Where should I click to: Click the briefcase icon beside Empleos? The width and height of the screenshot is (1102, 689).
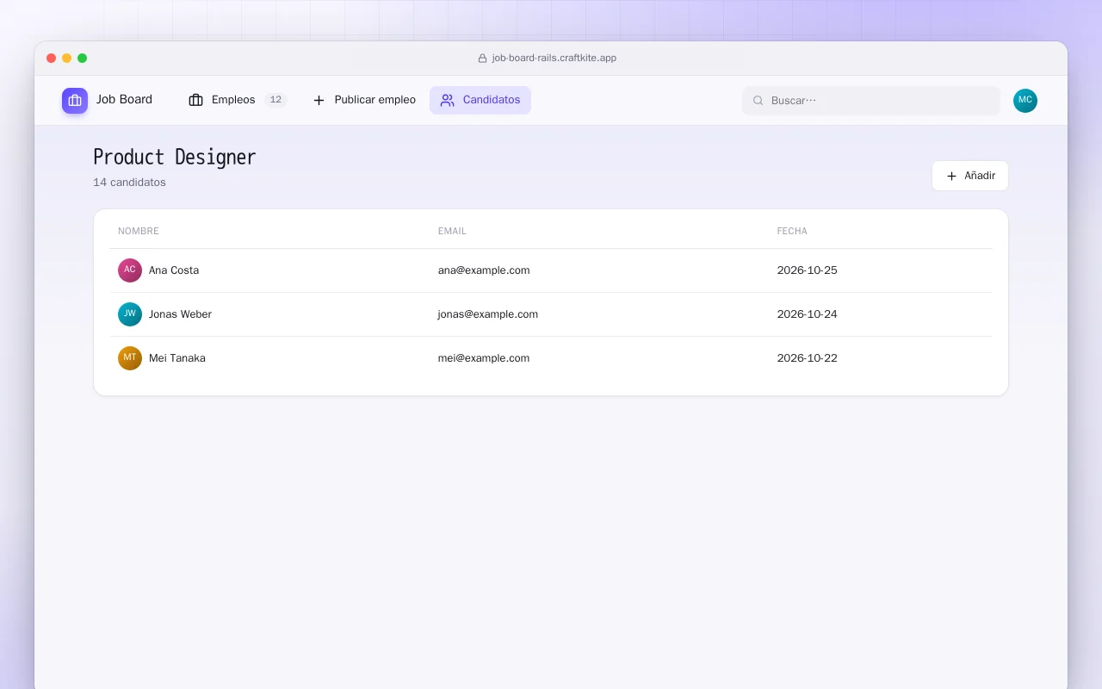(195, 100)
